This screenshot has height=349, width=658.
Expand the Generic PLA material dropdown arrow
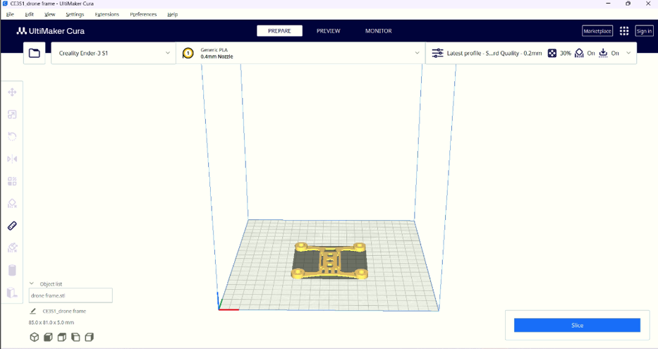417,54
